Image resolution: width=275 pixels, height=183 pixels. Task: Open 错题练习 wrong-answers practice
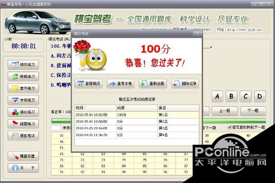click(24, 124)
